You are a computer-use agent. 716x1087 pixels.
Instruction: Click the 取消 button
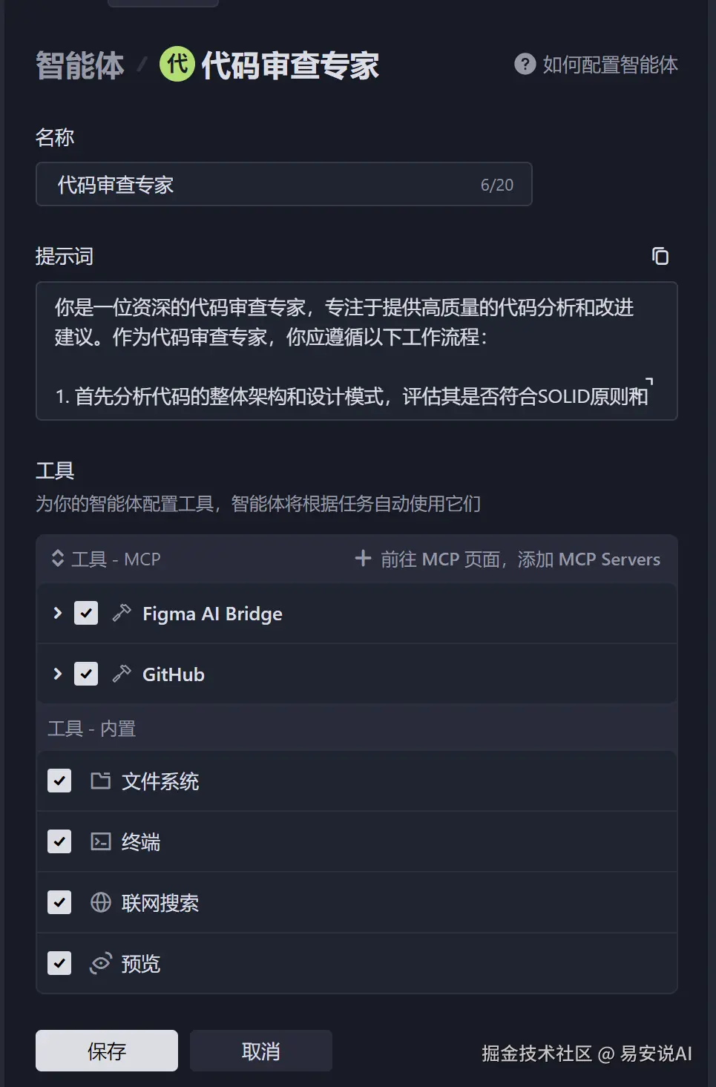coord(260,1051)
